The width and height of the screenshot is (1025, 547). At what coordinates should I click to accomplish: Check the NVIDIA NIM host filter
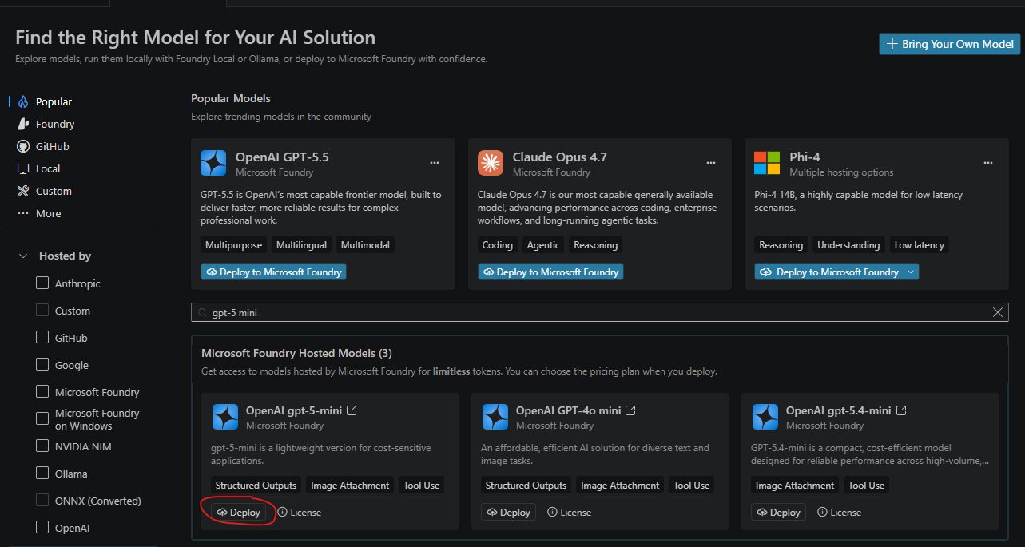42,446
